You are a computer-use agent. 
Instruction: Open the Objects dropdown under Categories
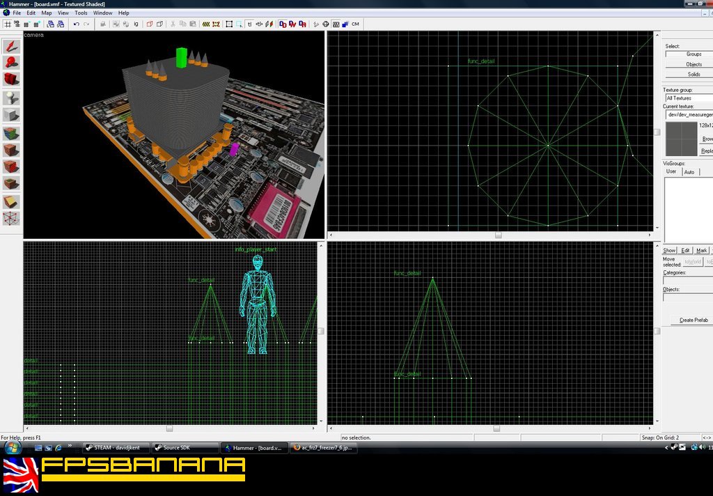click(x=688, y=297)
